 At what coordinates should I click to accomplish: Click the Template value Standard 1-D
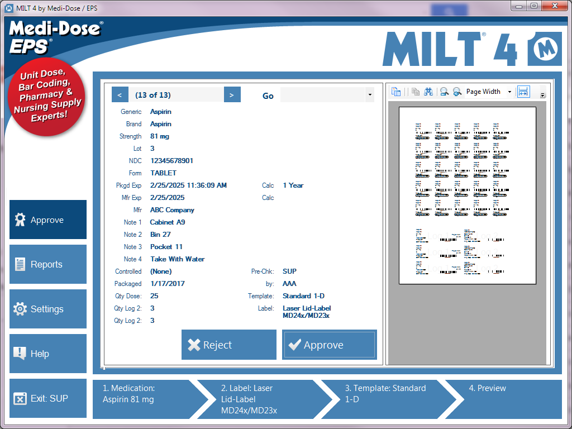tap(303, 296)
